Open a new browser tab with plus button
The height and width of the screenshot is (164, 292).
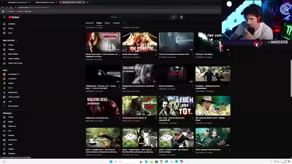pos(88,2)
